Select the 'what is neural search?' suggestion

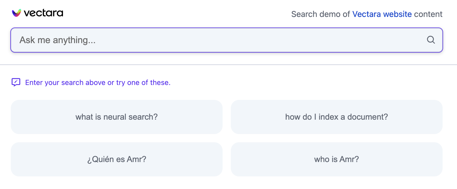click(116, 117)
